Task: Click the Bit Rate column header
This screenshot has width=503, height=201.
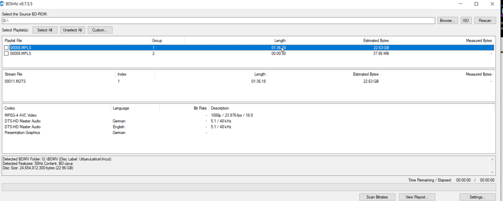Action: tap(184, 108)
